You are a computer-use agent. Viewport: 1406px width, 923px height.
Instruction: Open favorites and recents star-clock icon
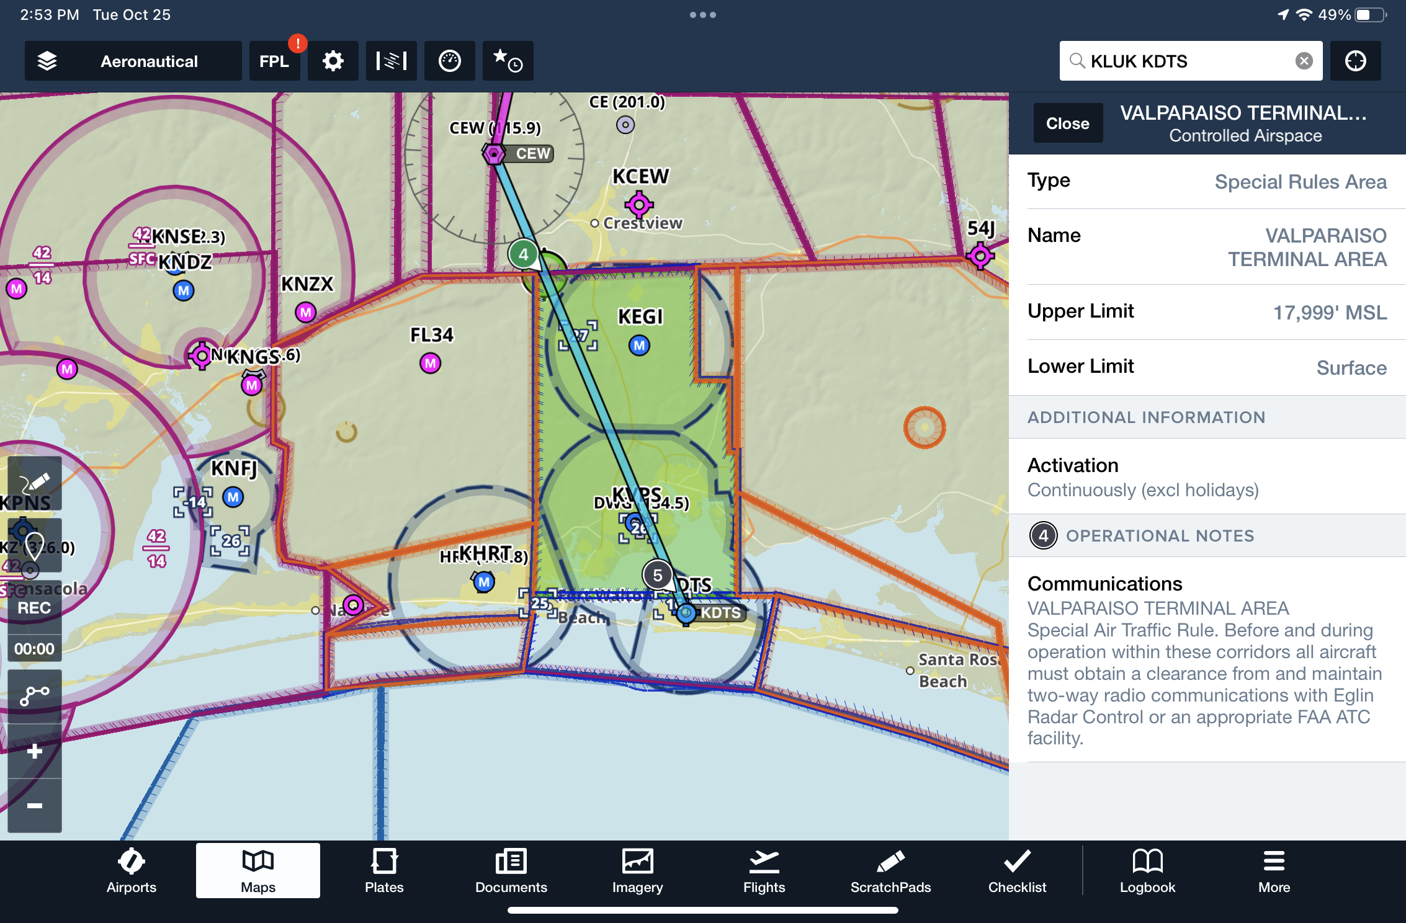[x=508, y=61]
